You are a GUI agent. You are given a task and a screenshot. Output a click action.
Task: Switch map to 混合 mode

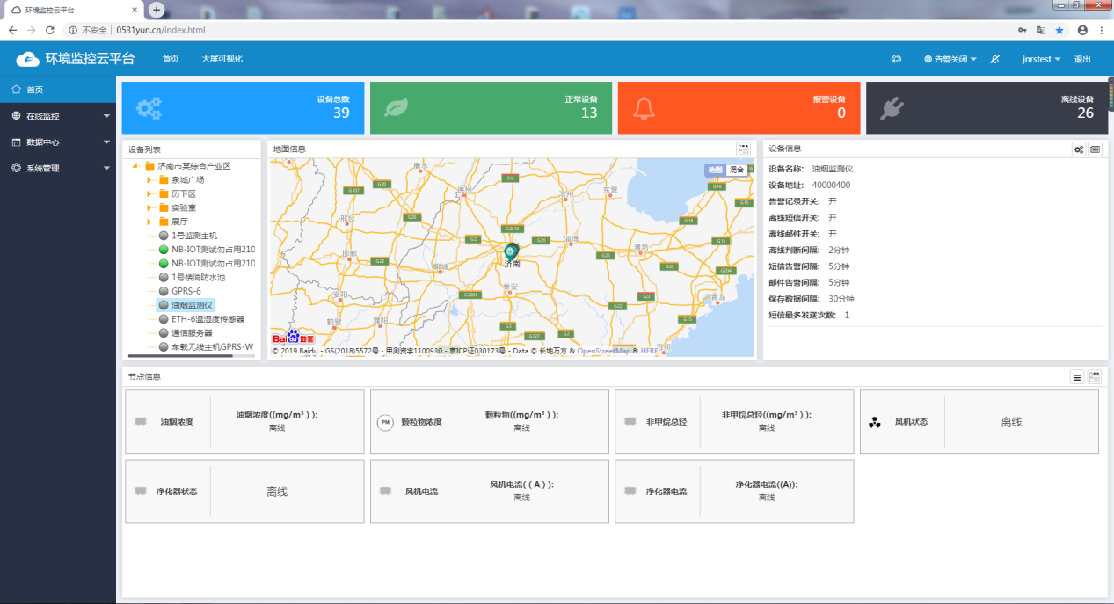pos(737,170)
